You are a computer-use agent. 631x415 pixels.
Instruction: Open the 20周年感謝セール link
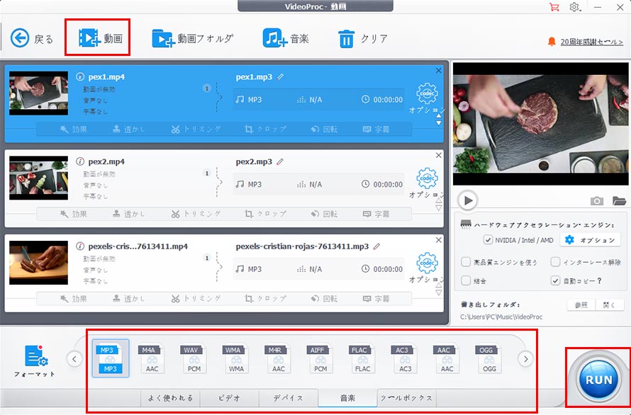click(591, 42)
